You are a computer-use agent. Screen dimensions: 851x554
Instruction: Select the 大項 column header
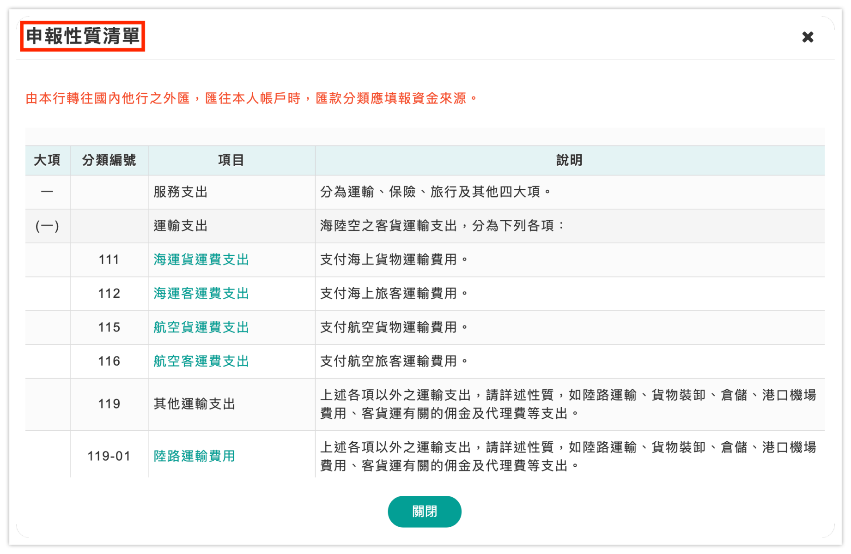coord(47,160)
